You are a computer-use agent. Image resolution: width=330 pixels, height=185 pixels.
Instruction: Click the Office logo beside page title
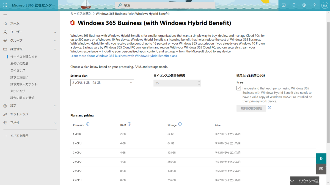[73, 23]
